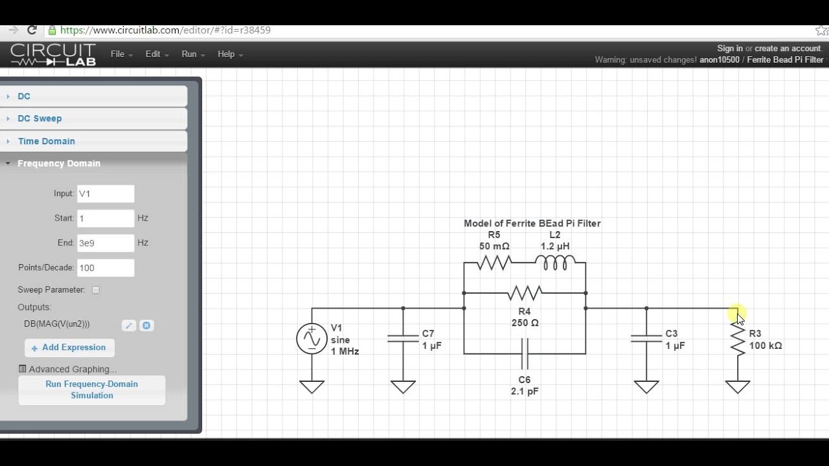Click the browser address bar URL
829x466 pixels.
pyautogui.click(x=166, y=30)
